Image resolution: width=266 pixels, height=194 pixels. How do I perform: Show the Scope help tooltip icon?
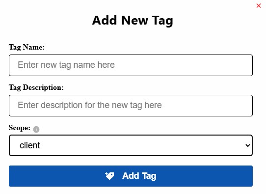pyautogui.click(x=36, y=129)
